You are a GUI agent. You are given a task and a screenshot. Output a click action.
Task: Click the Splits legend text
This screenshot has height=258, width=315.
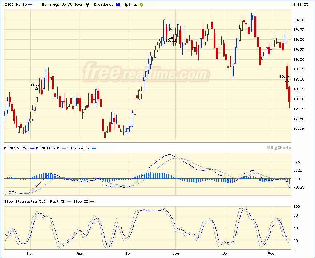(x=130, y=5)
